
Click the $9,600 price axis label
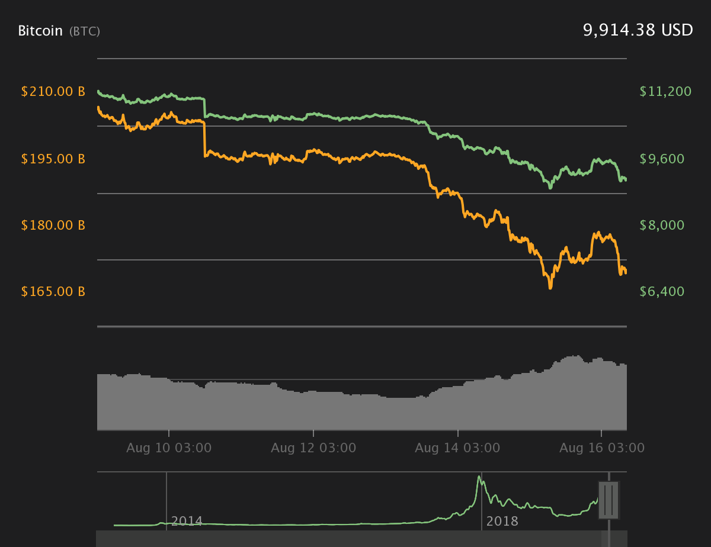click(x=662, y=159)
